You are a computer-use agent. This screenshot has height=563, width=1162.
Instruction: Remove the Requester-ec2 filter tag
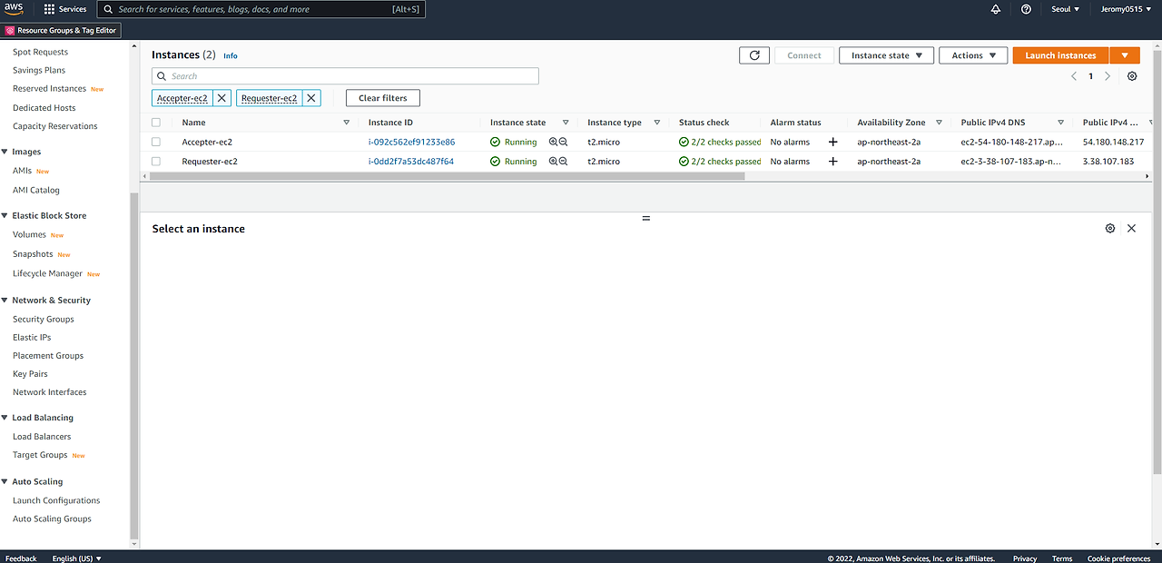coord(311,98)
